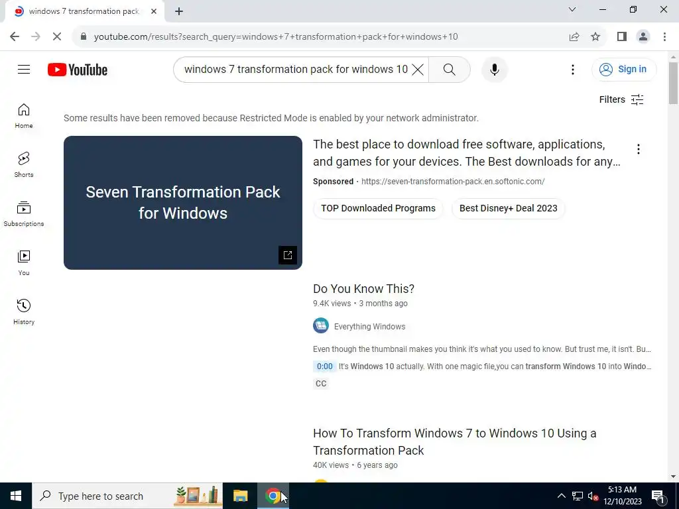Open the YouTube hamburger guide menu
The height and width of the screenshot is (509, 679).
pyautogui.click(x=24, y=69)
